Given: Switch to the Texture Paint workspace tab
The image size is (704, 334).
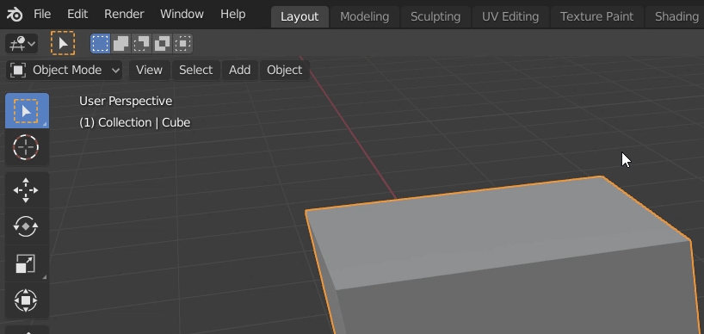Looking at the screenshot, I should point(596,17).
